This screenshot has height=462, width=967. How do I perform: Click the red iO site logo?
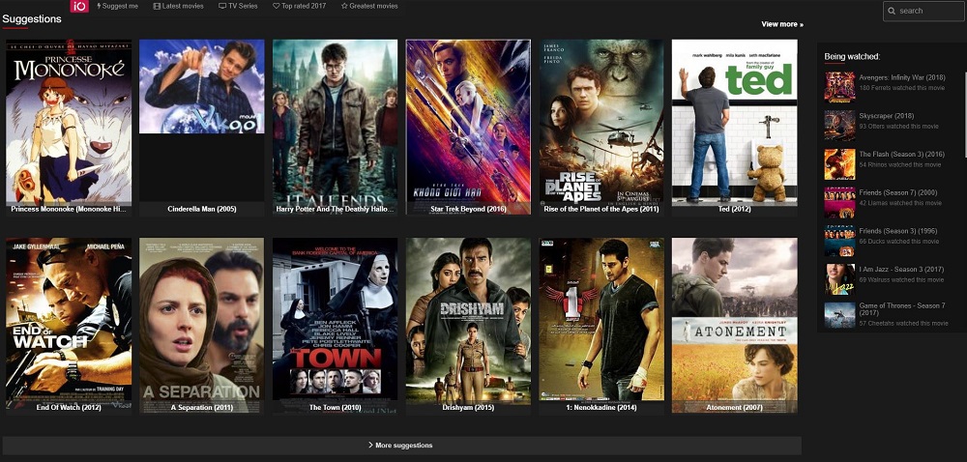coord(79,6)
